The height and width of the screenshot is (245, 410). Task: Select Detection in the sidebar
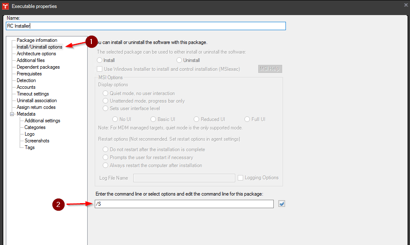click(x=26, y=80)
